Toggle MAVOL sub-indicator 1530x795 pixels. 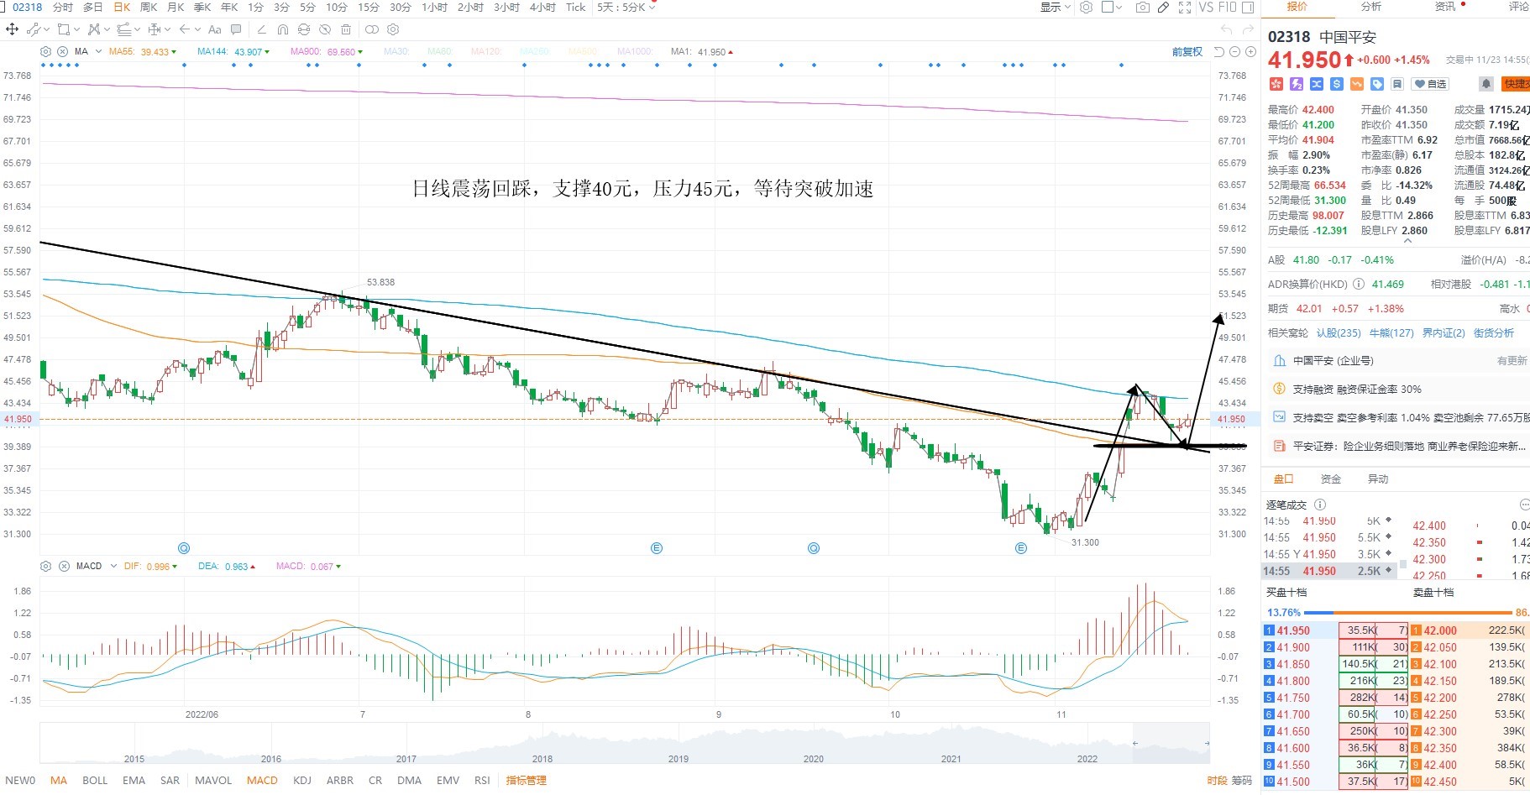pos(213,781)
